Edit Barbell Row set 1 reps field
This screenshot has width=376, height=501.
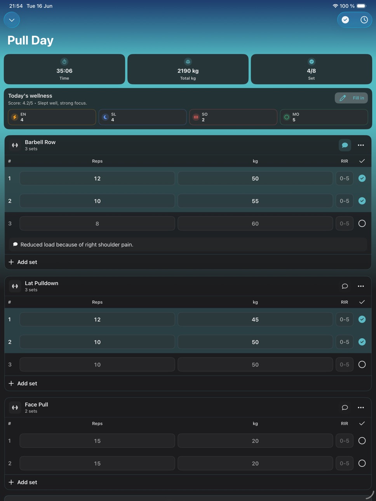click(x=97, y=178)
